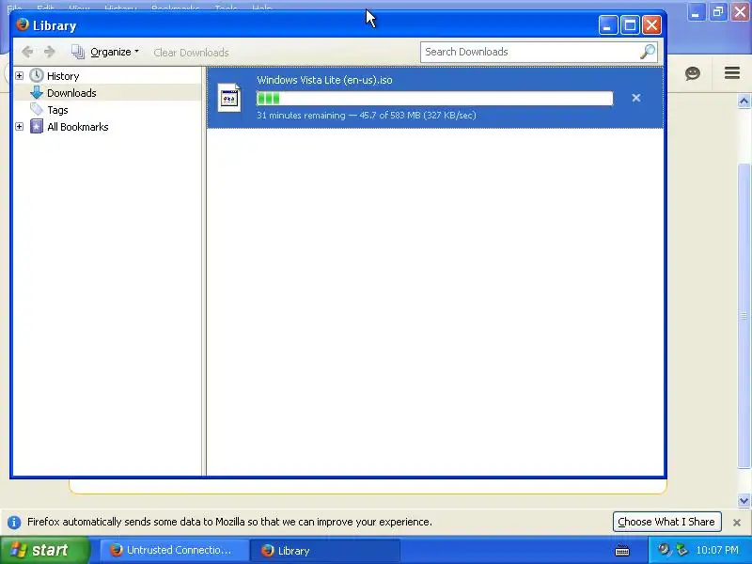Cancel the Windows Vista Lite download
Image resolution: width=752 pixels, height=564 pixels.
coord(636,98)
